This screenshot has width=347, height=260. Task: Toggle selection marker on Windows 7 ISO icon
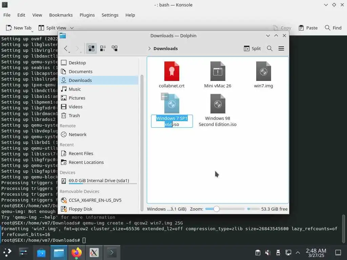click(164, 96)
